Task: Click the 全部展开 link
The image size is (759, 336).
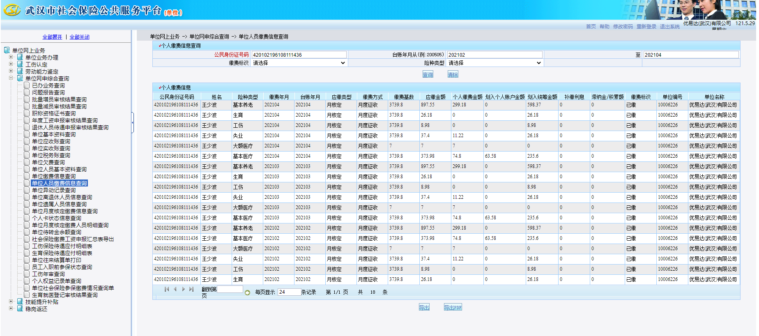Action: point(52,37)
